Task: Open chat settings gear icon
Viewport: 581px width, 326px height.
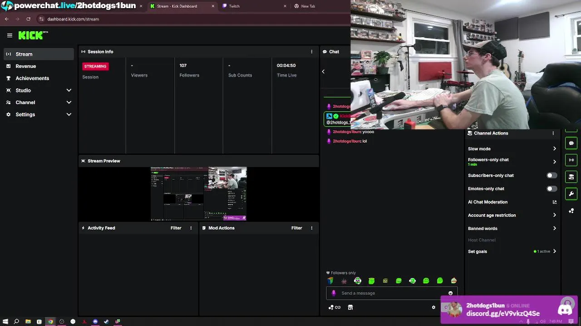Action: pyautogui.click(x=433, y=307)
